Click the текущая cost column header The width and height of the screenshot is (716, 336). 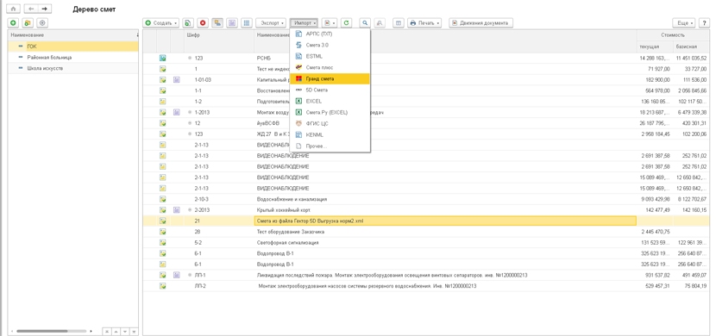[655, 47]
